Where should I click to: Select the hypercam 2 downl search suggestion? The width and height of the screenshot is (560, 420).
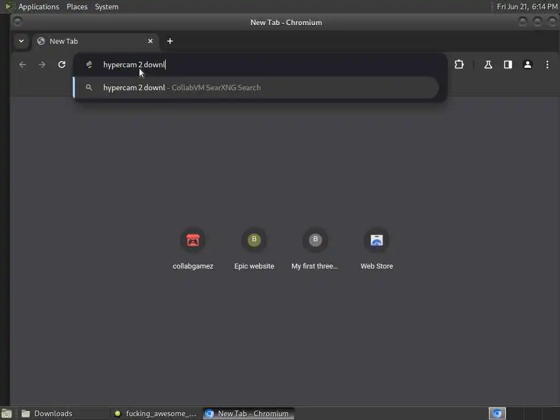tap(256, 87)
